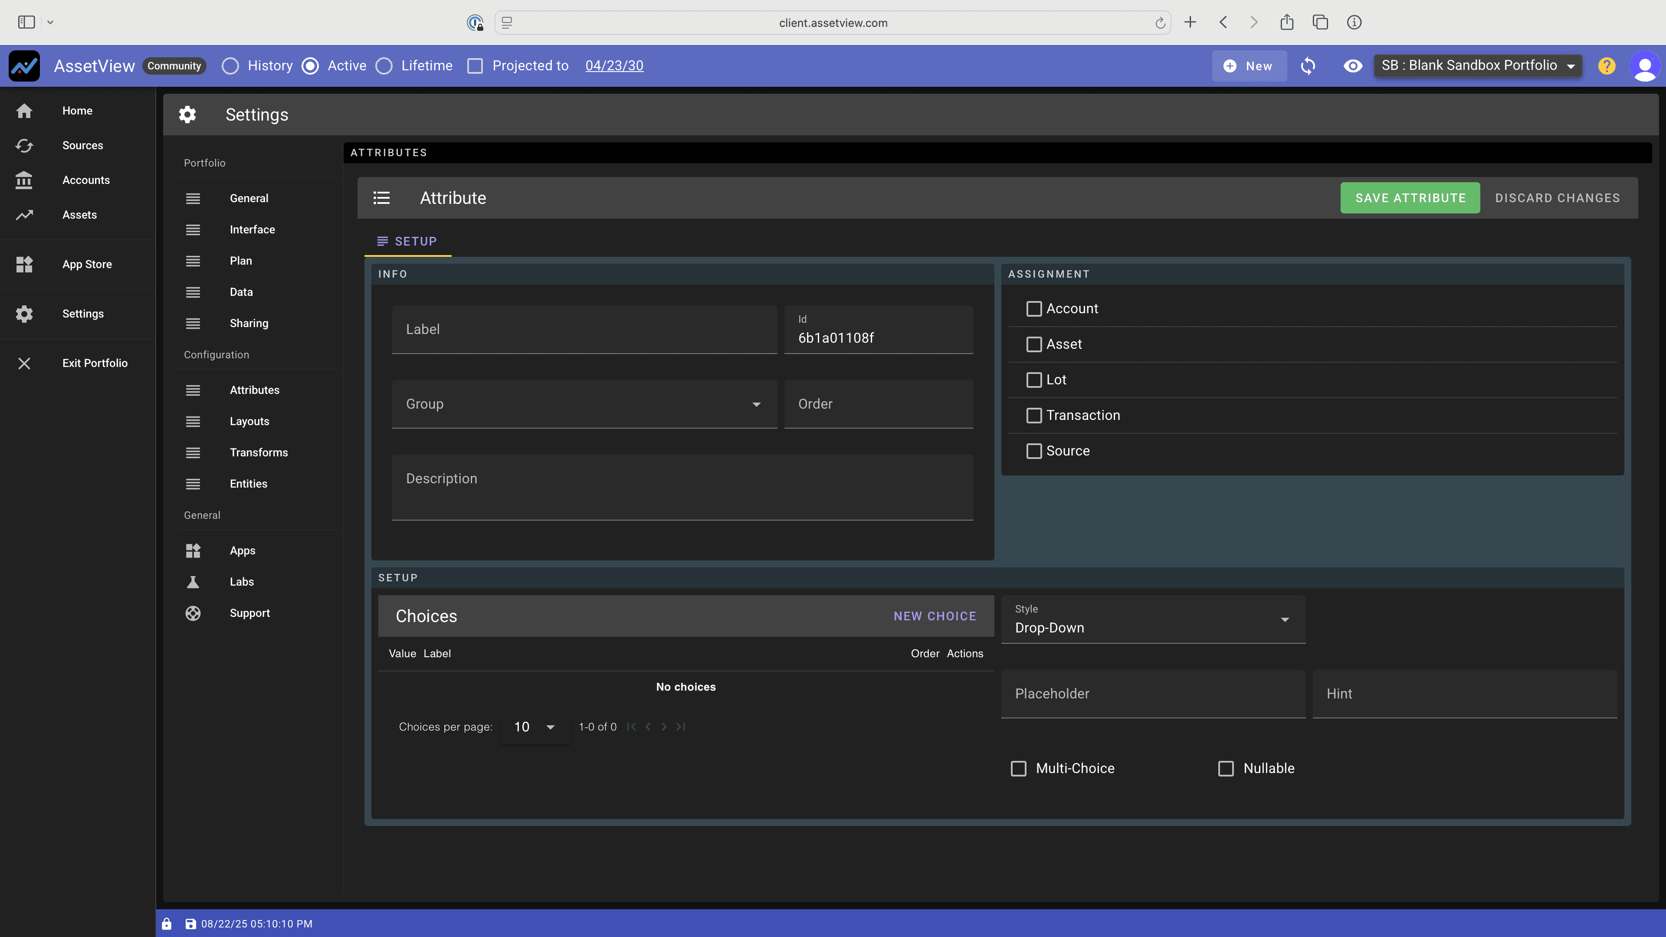Toggle the eye visibility icon in header

(x=1352, y=66)
